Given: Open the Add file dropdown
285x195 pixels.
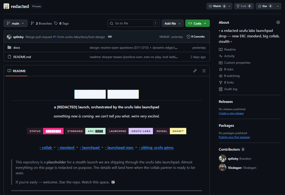Looking at the screenshot, I should point(172,23).
